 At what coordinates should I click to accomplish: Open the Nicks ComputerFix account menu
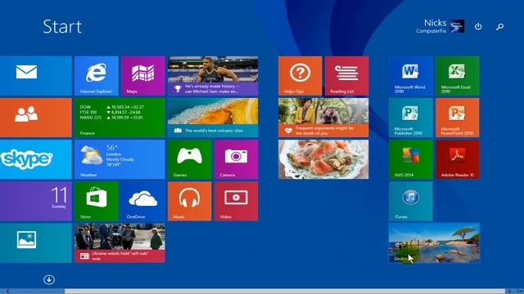pos(440,26)
